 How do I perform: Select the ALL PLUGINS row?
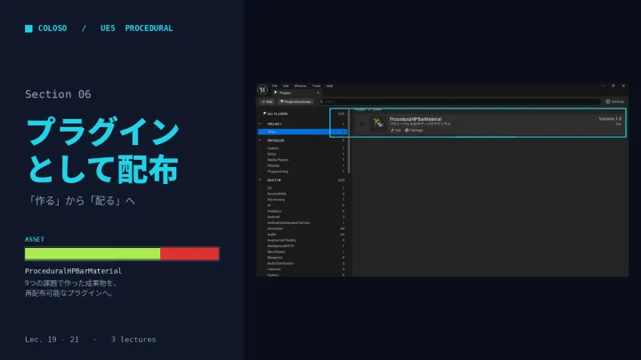tap(303, 114)
